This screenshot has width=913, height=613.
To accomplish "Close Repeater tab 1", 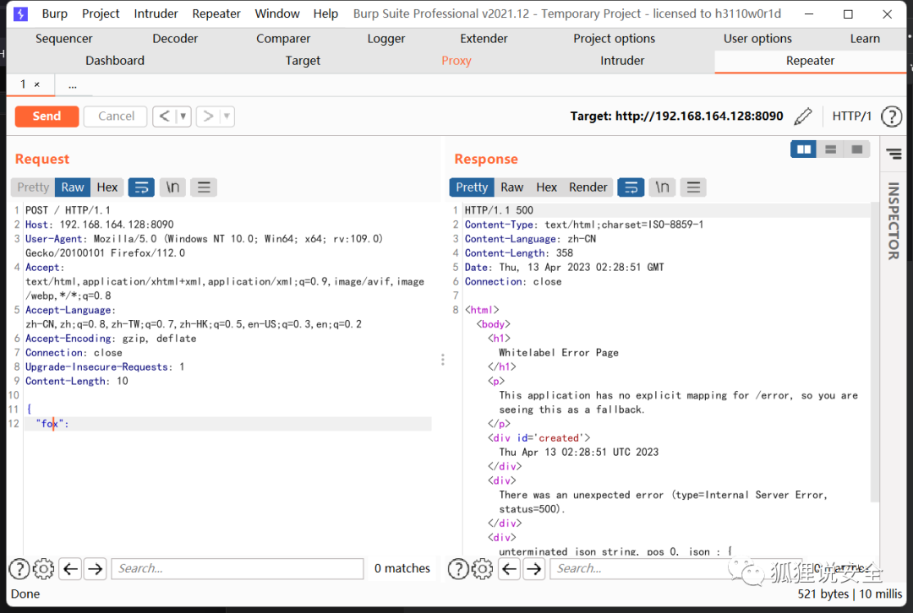I will (x=36, y=85).
